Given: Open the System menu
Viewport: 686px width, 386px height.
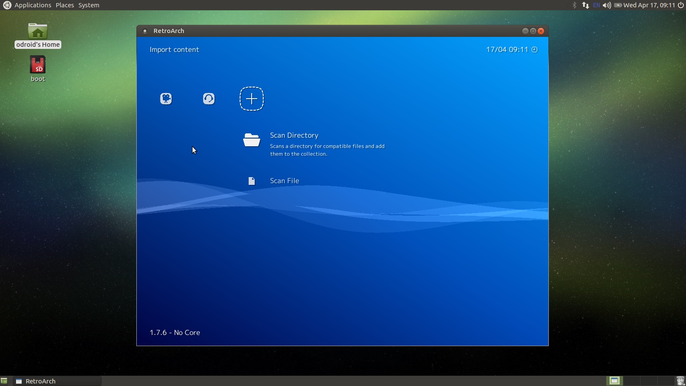Looking at the screenshot, I should pos(89,5).
